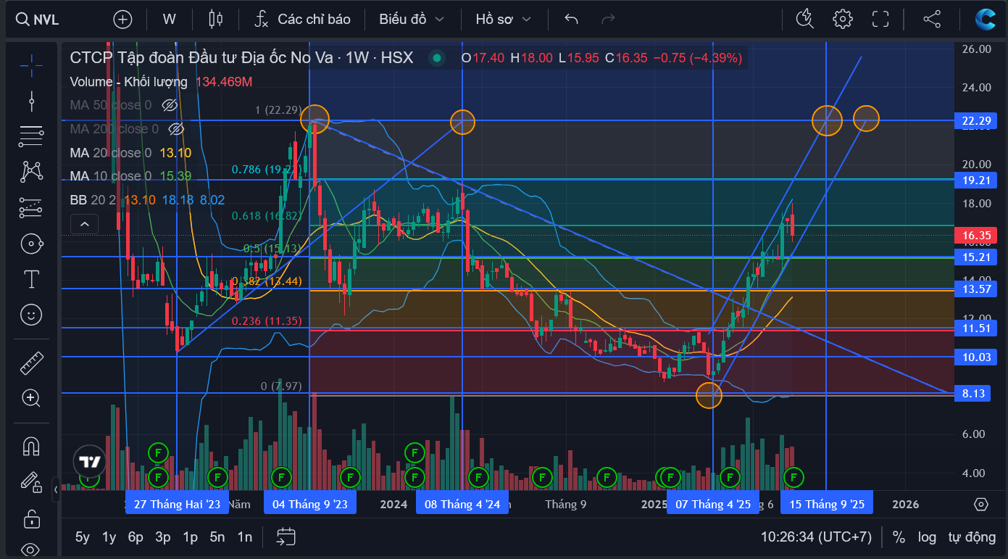Activate the zoom in tool
The image size is (1008, 559).
(31, 397)
